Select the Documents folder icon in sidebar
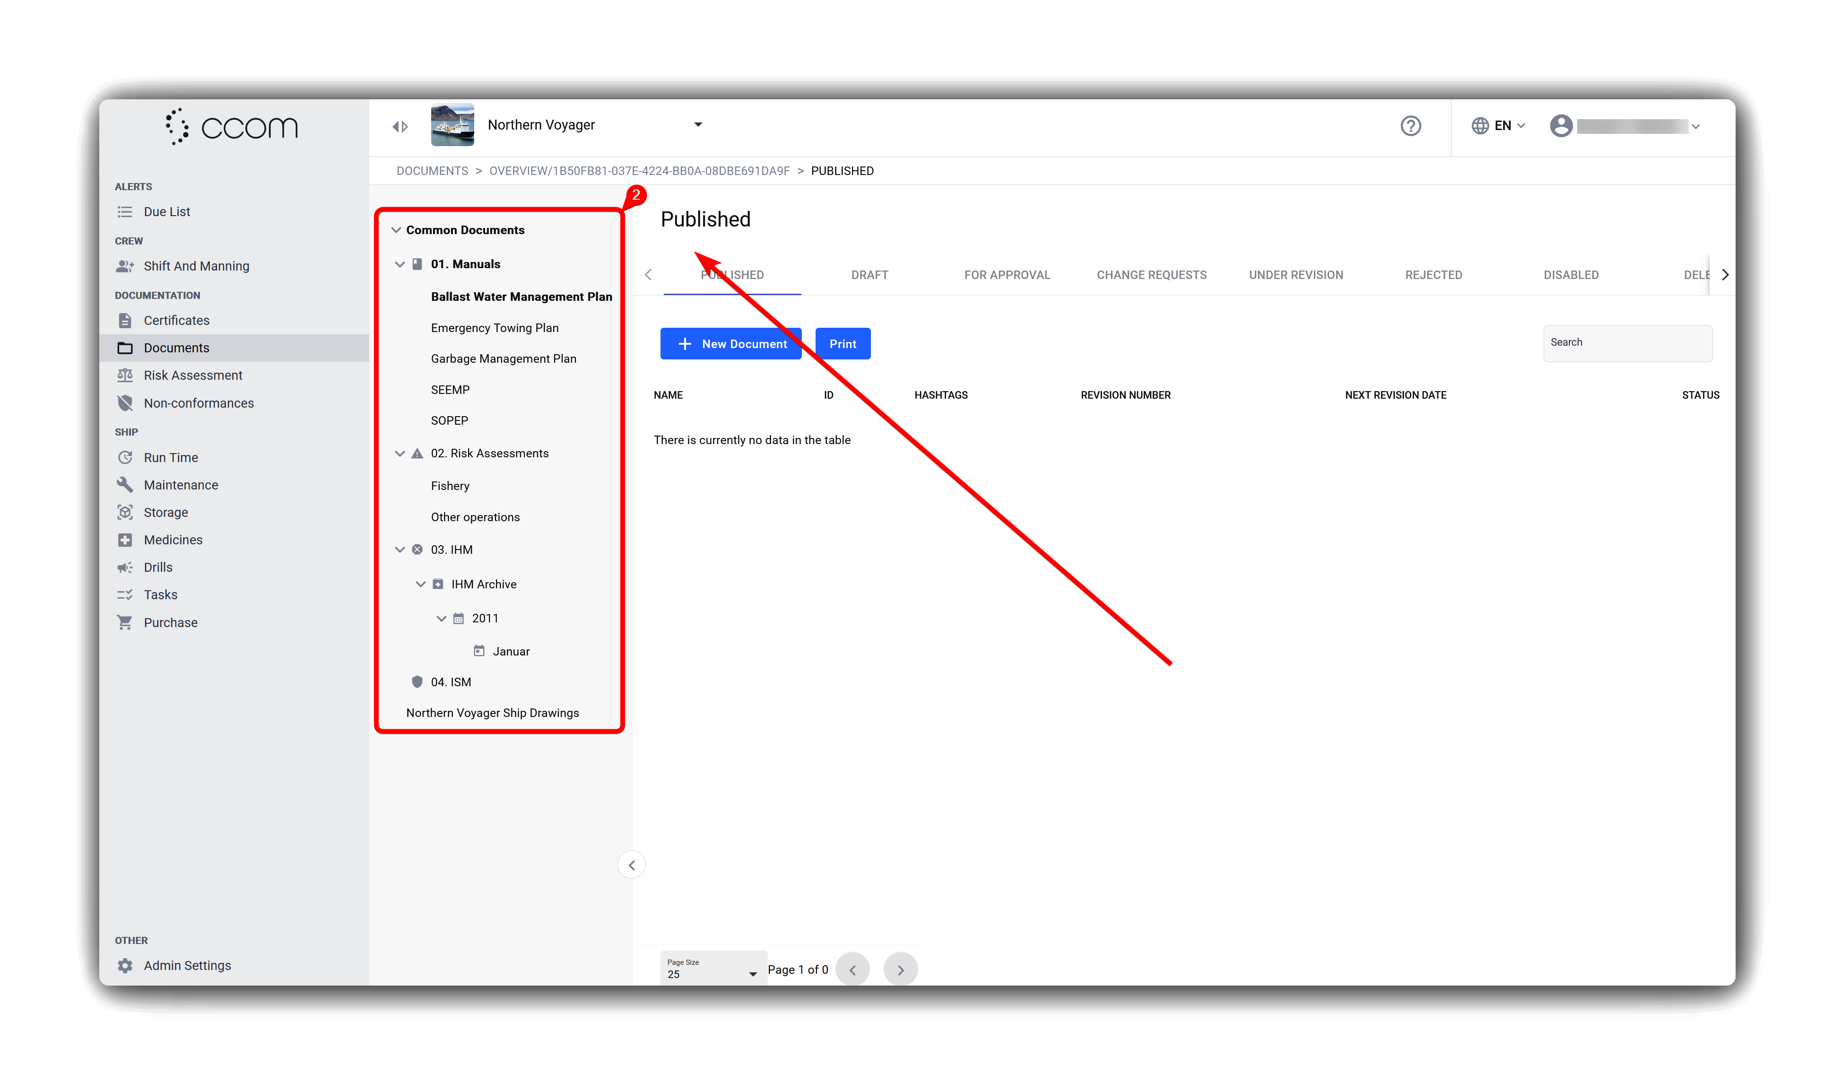The height and width of the screenshot is (1092, 1842). [125, 348]
